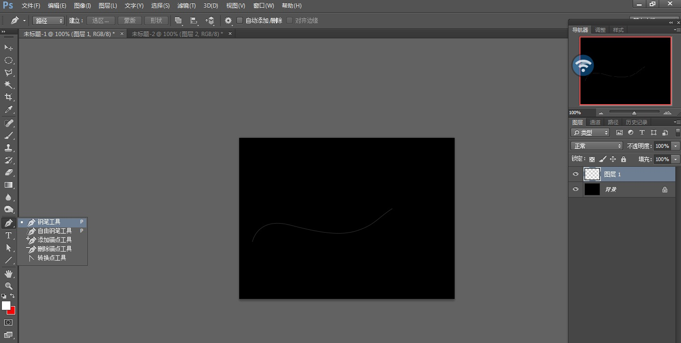Select the Elliptical Marquee tool
The width and height of the screenshot is (681, 343).
[x=9, y=60]
